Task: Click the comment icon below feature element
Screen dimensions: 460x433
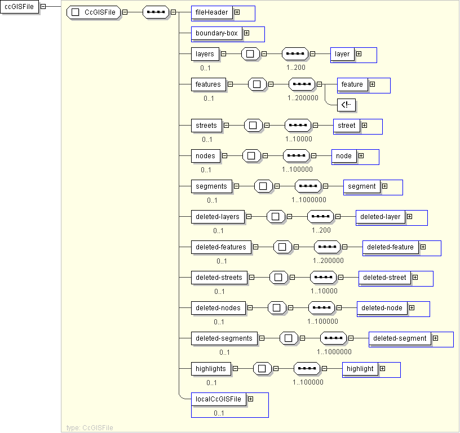Action: [x=343, y=104]
